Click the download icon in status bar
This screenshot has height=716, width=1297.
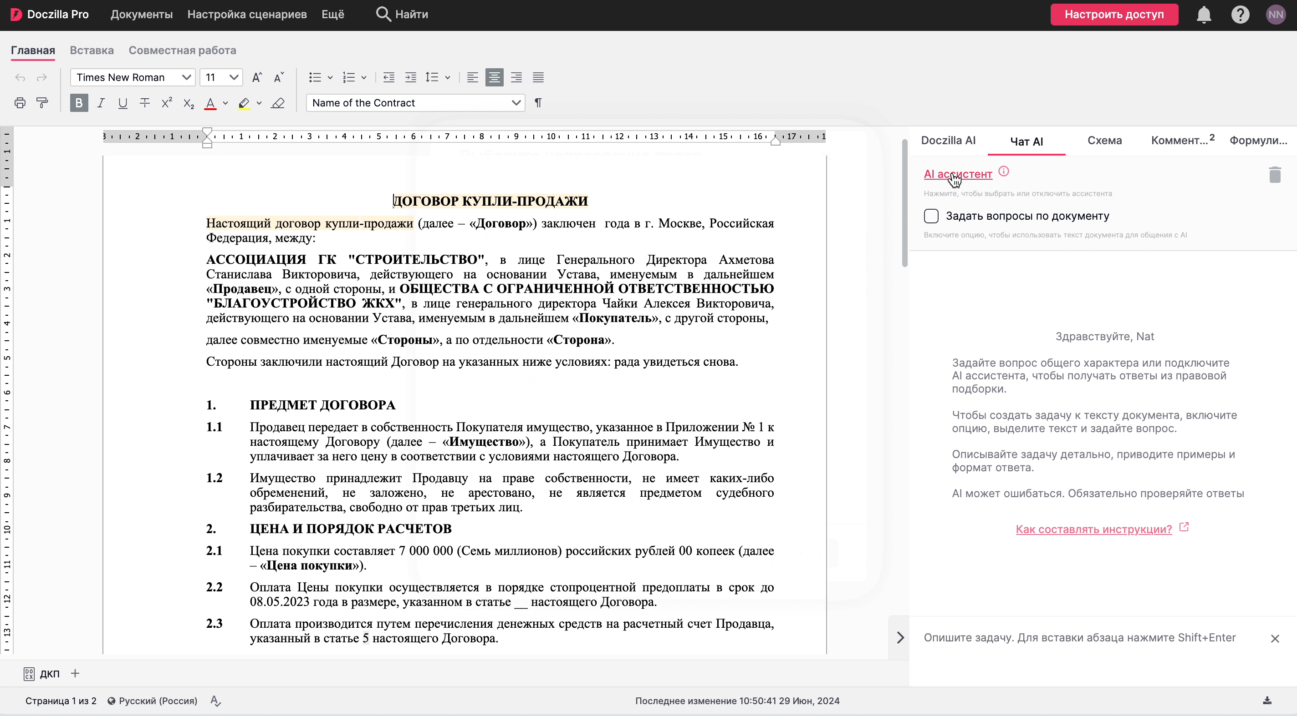coord(1267,701)
